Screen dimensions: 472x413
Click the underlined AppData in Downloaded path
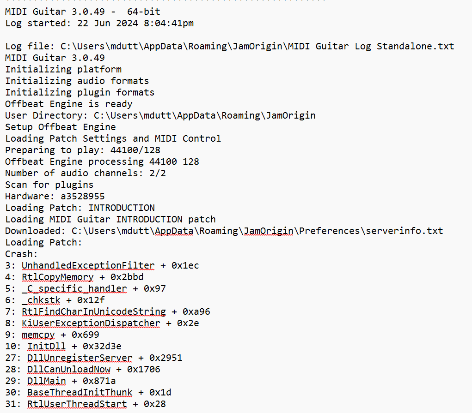(174, 231)
